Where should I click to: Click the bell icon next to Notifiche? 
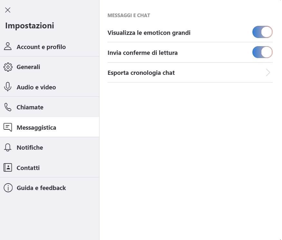8,147
